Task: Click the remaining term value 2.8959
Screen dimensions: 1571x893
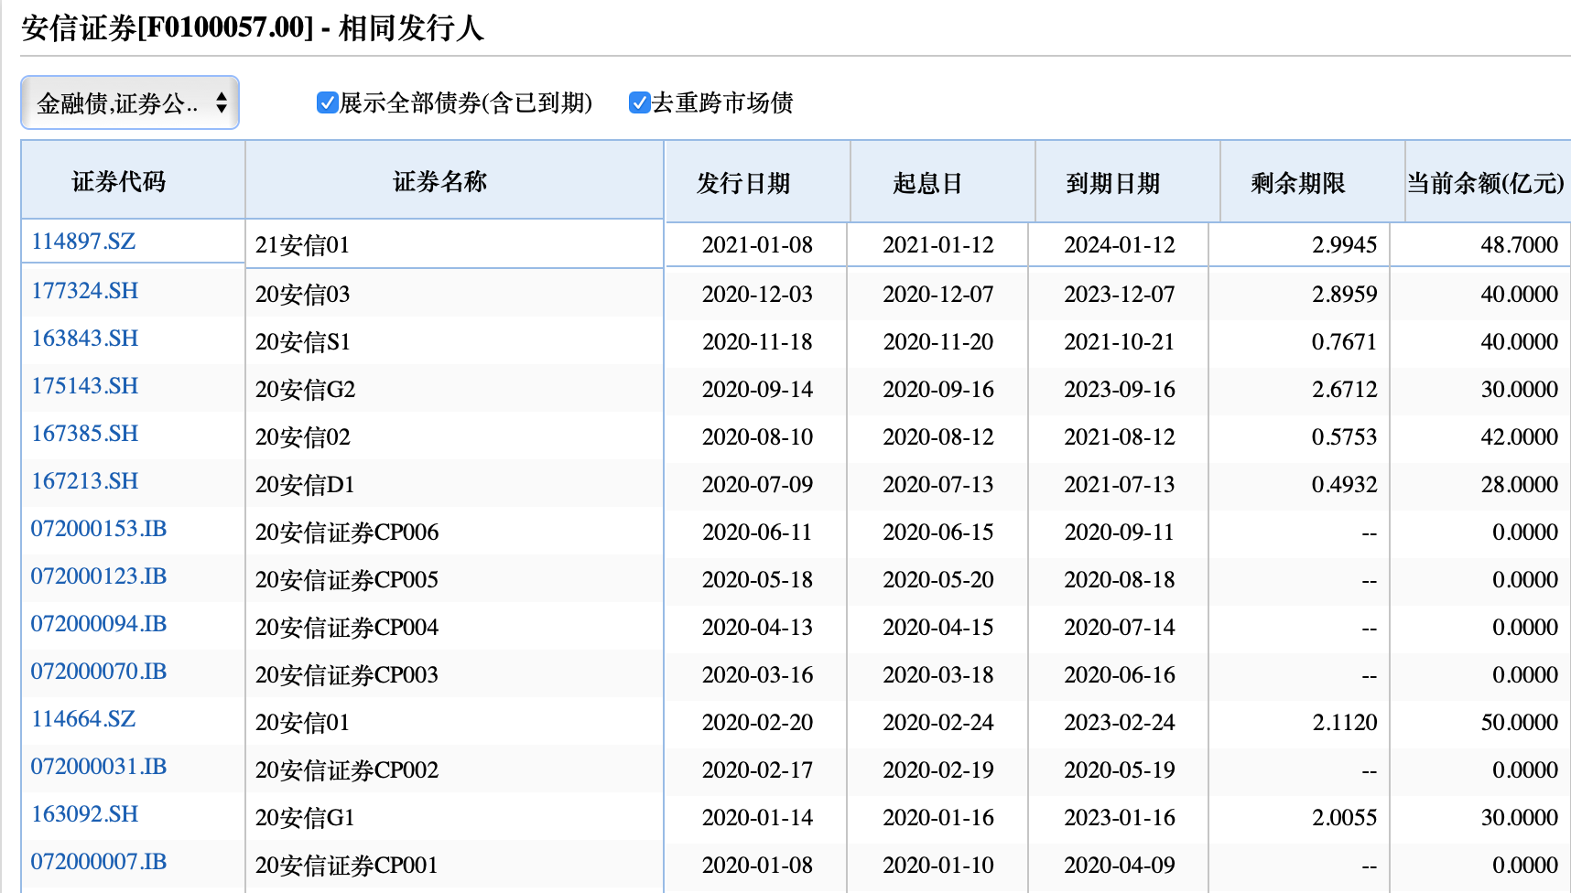Action: (x=1344, y=294)
